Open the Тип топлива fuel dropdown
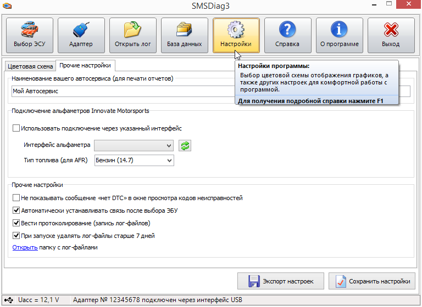 click(x=134, y=160)
